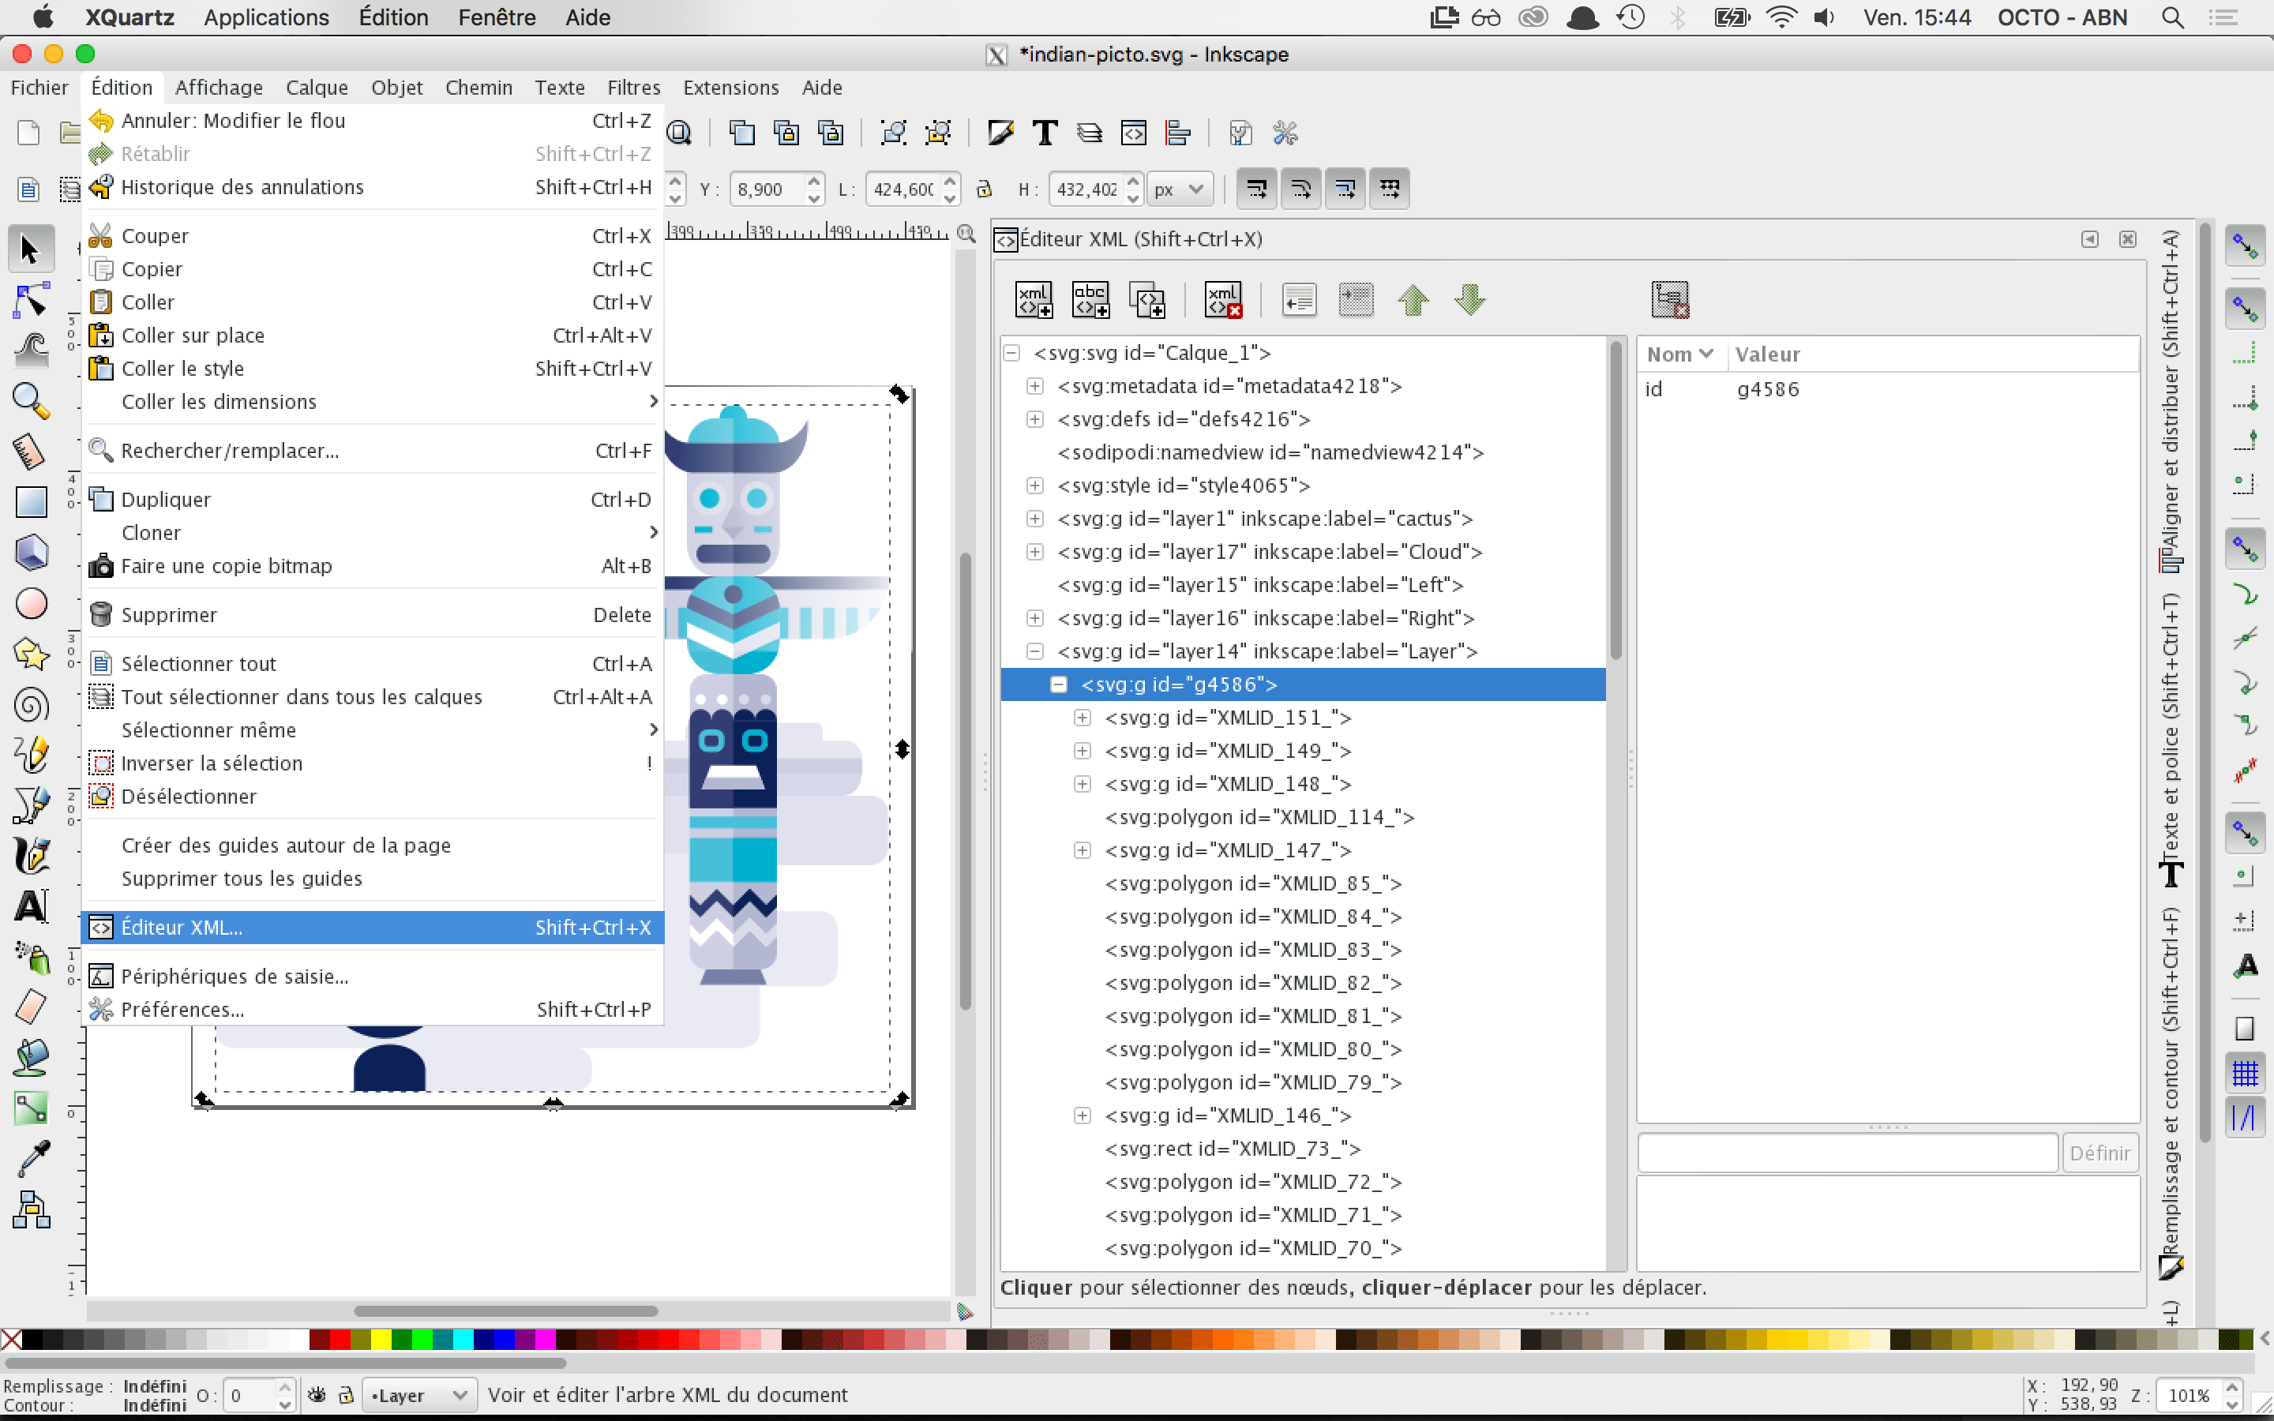The height and width of the screenshot is (1421, 2274).
Task: Collapse the g4586 group node
Action: [1058, 684]
